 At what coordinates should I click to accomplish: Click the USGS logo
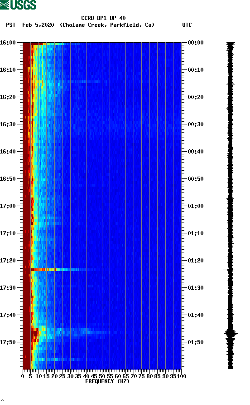[18, 5]
